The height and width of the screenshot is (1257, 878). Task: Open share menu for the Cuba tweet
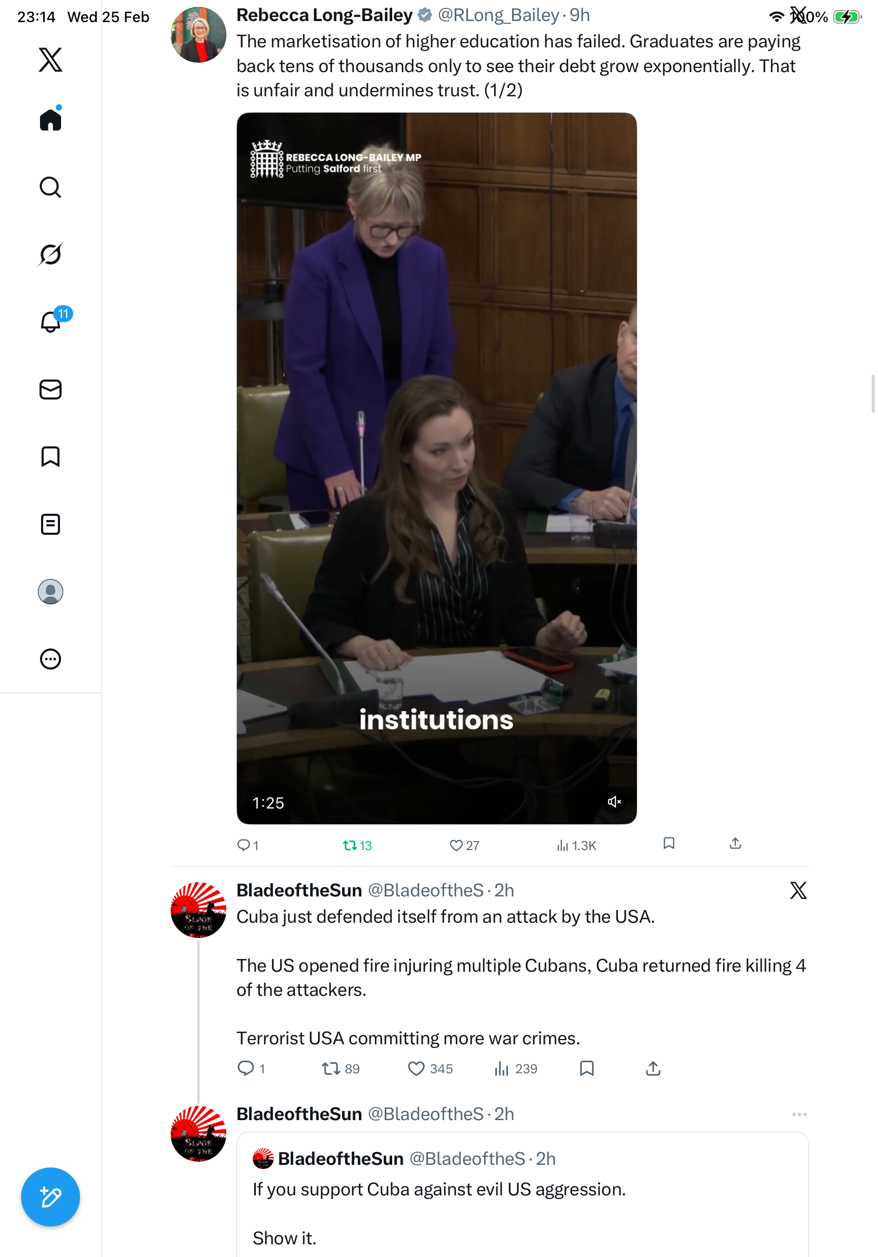653,1069
